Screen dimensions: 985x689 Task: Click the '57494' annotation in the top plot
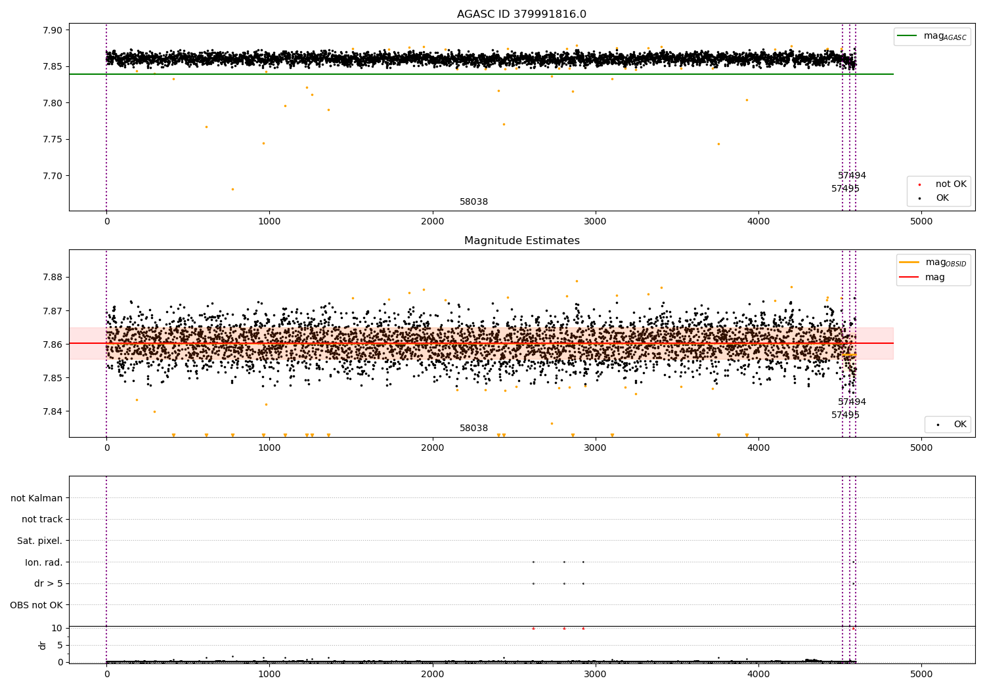[x=852, y=176]
